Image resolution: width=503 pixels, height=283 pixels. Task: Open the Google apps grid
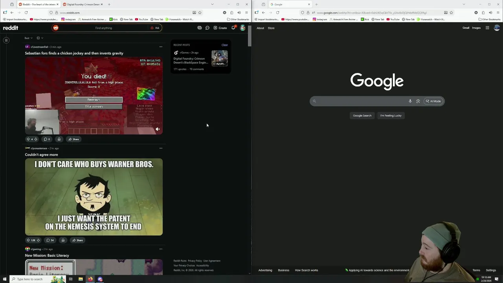[x=487, y=28]
